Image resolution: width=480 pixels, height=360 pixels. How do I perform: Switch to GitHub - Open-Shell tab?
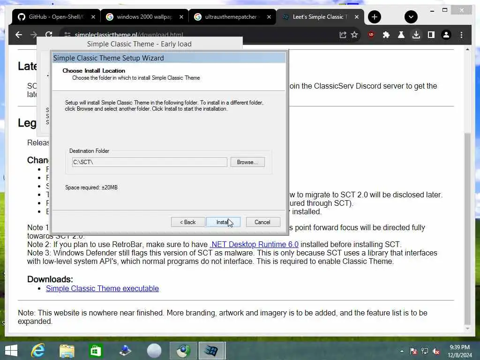point(56,17)
